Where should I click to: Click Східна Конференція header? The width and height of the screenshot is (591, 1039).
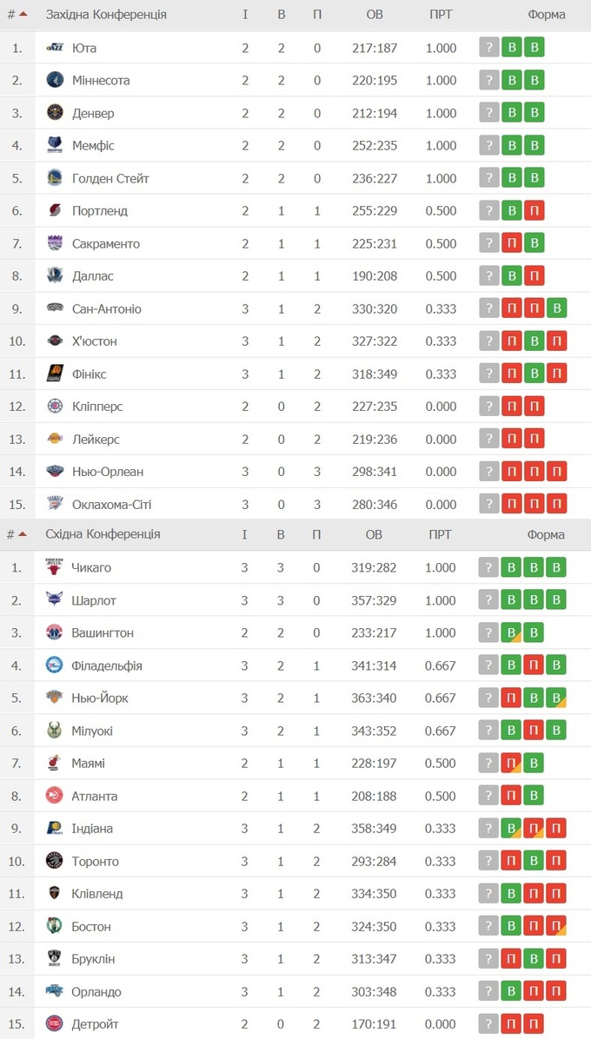103,534
